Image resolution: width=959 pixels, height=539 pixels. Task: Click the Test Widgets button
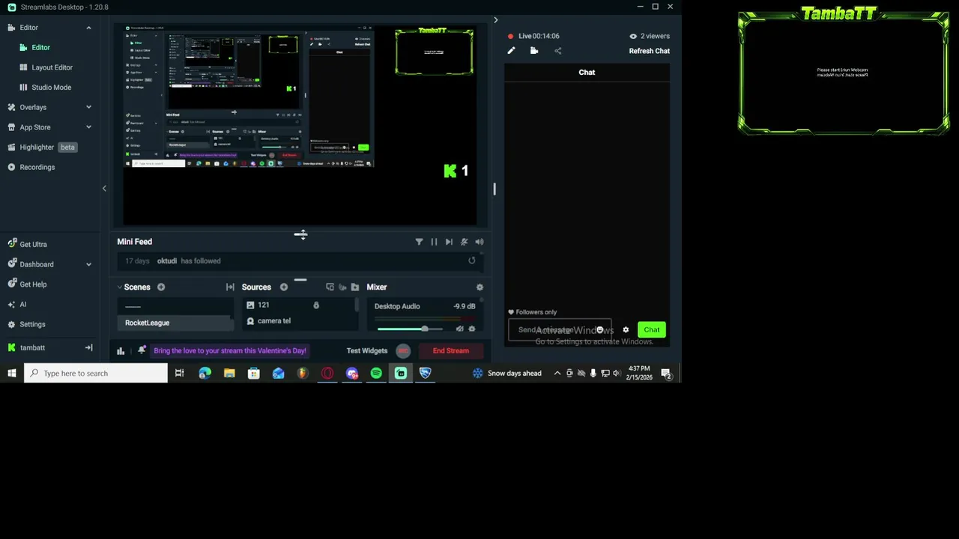(367, 350)
